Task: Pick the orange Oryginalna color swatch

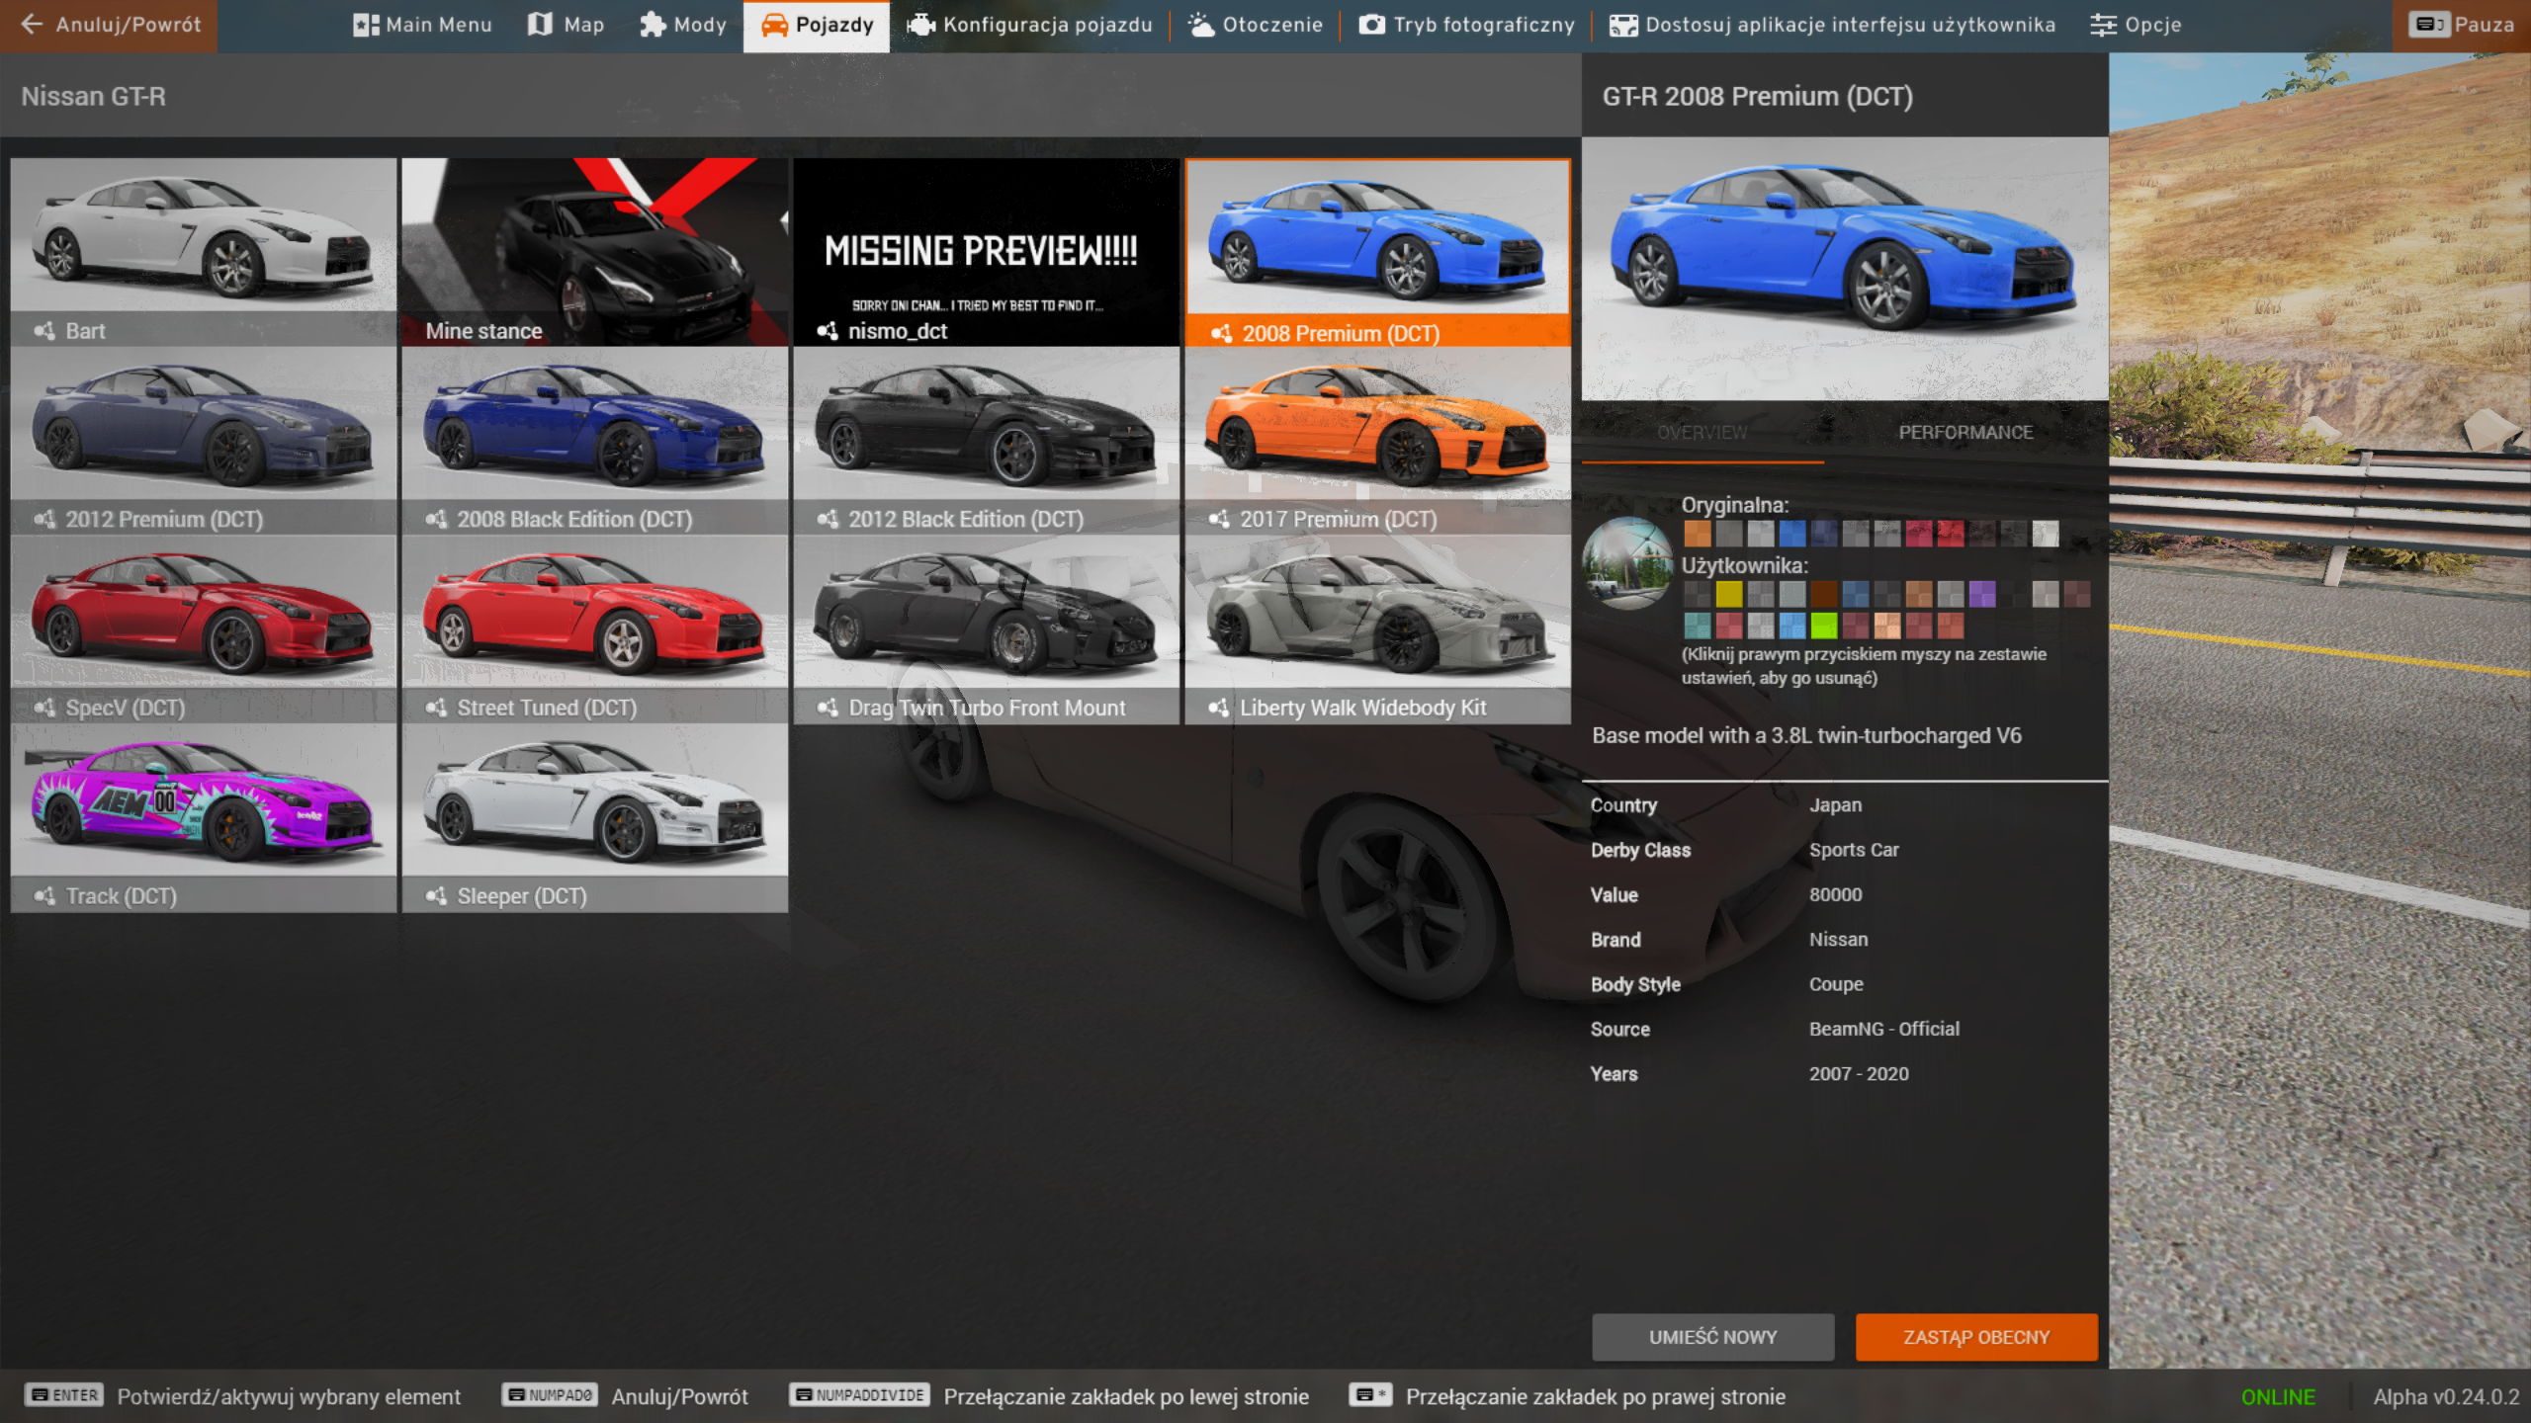Action: point(1698,534)
